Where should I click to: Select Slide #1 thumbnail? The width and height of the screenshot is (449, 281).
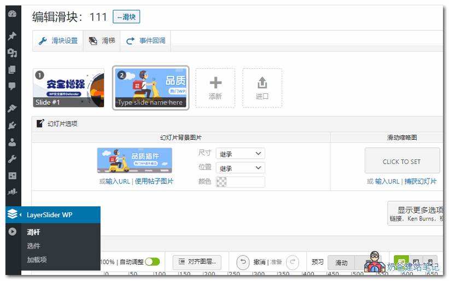(x=68, y=88)
